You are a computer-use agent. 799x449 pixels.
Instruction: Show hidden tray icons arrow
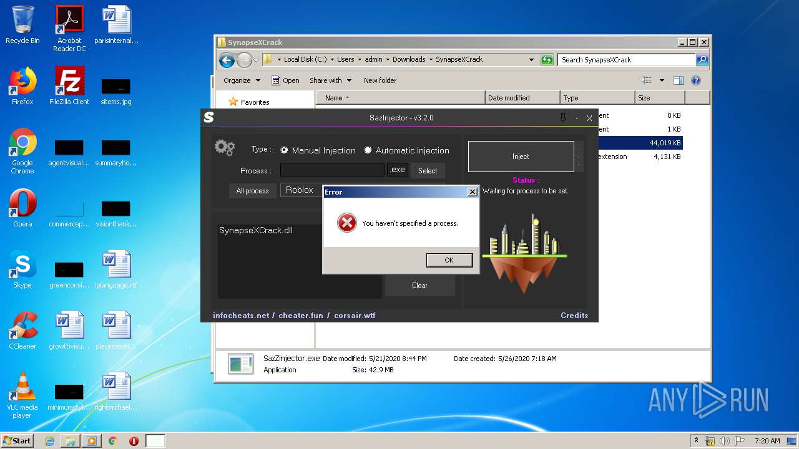coord(696,440)
